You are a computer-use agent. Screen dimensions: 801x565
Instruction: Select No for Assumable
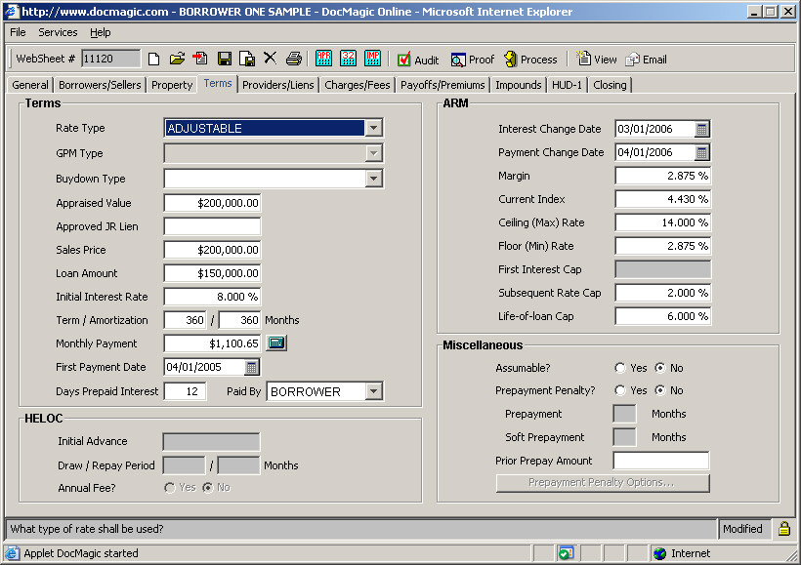click(660, 368)
